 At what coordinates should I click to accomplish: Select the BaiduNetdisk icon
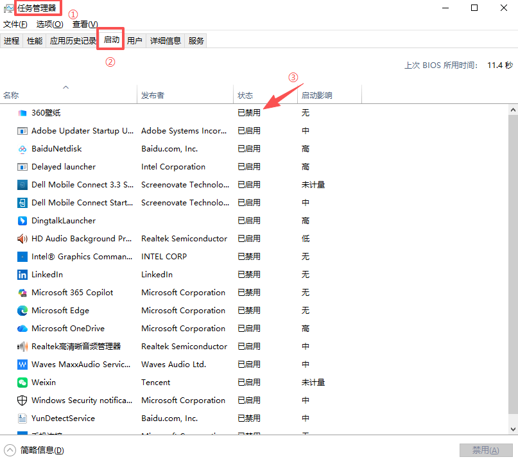[x=22, y=149]
